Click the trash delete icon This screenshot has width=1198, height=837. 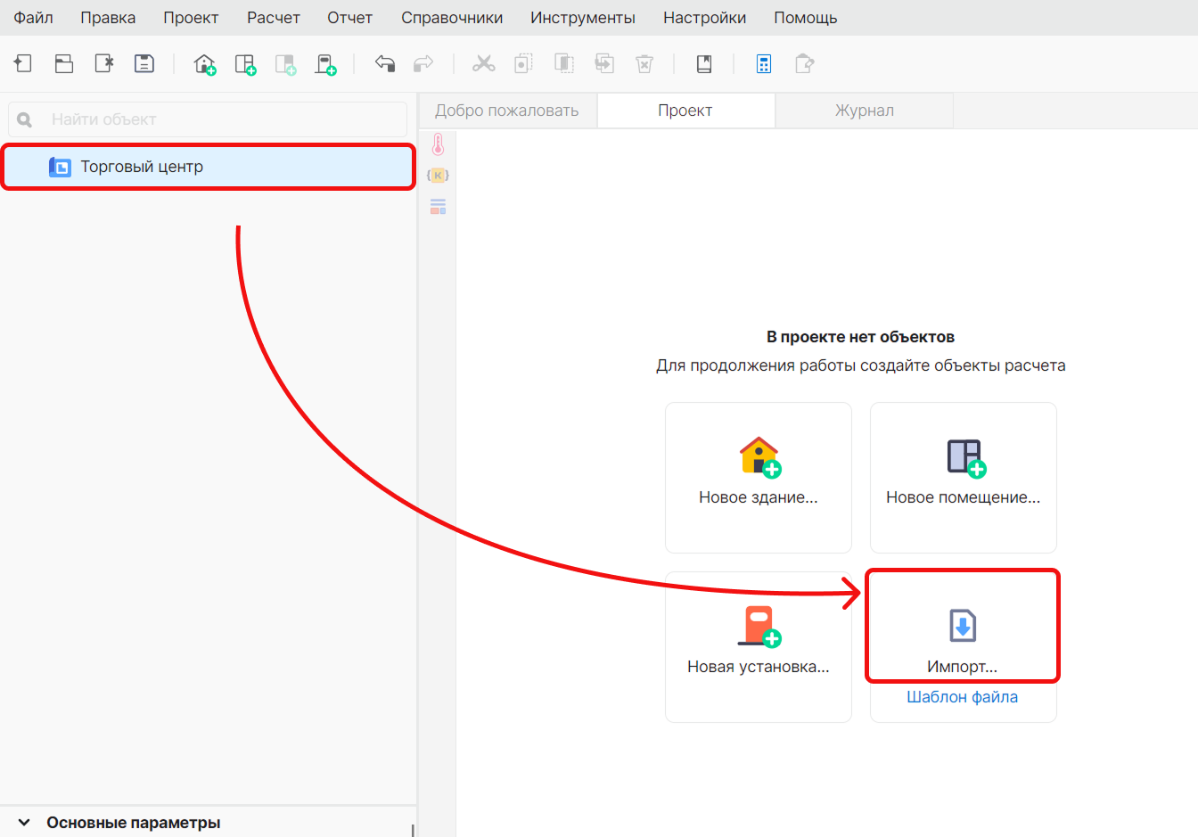coord(644,63)
